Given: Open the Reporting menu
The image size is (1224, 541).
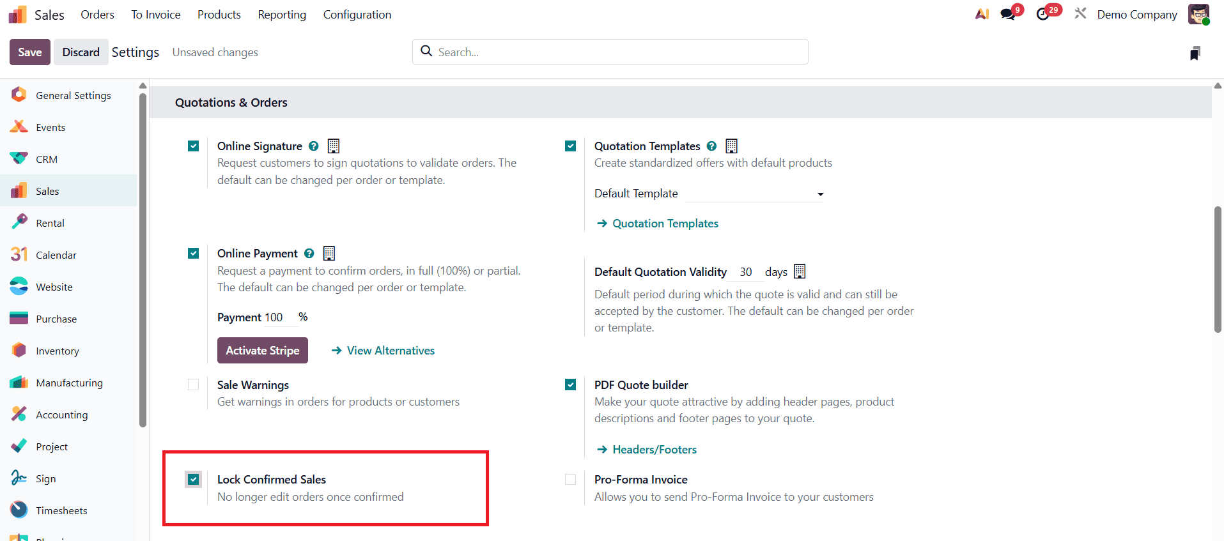Looking at the screenshot, I should pyautogui.click(x=282, y=15).
